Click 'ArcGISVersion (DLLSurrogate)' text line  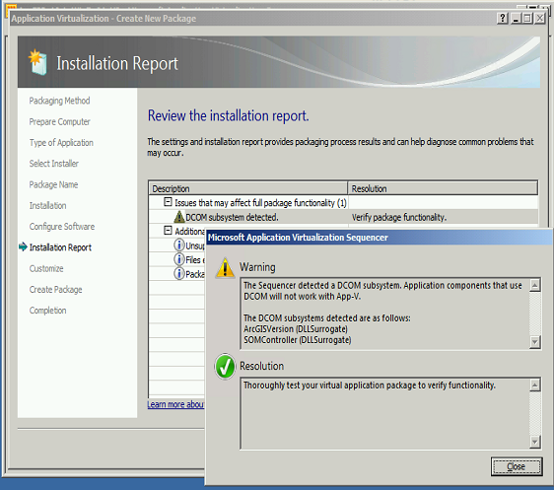296,329
